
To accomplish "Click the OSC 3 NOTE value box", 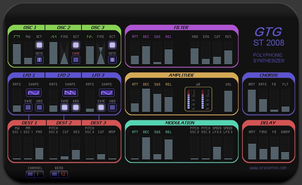I will click(112, 60).
